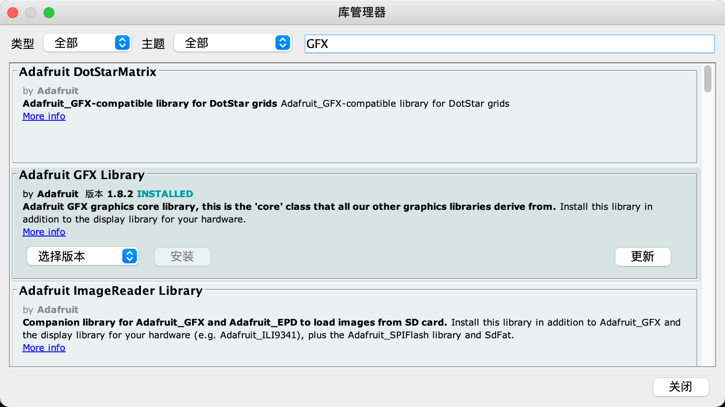
Task: Click the red window close button
Action: pyautogui.click(x=13, y=13)
